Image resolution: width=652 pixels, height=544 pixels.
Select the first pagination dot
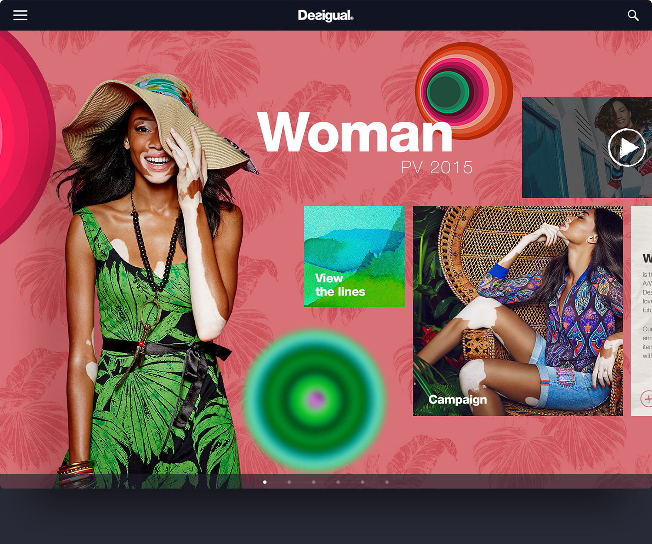coord(265,482)
